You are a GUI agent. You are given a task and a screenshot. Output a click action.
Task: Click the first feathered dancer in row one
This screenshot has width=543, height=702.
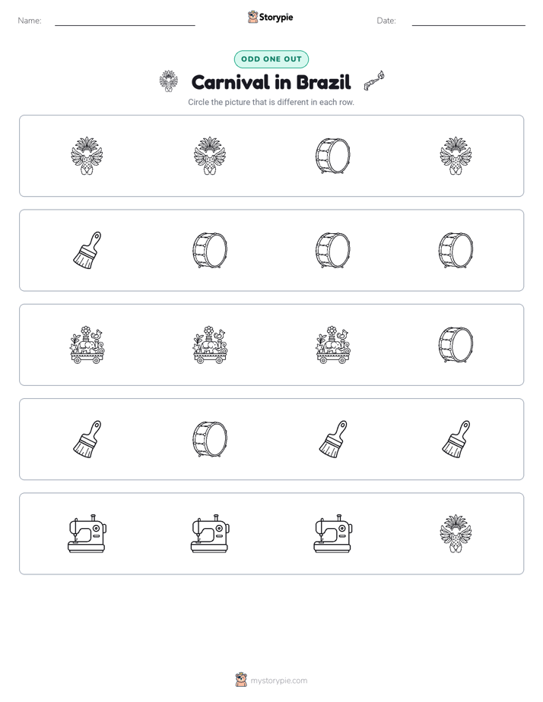87,156
